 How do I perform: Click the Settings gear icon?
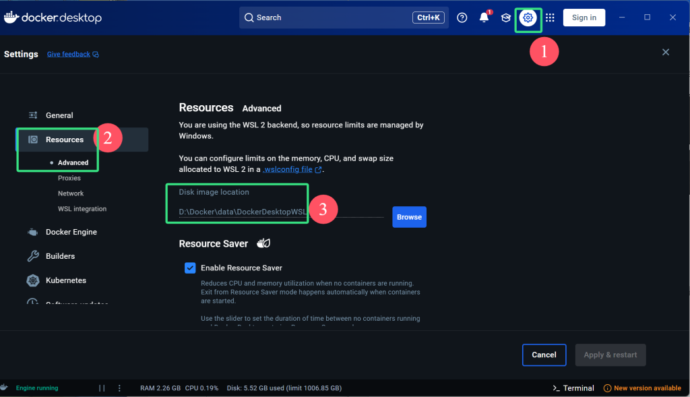(x=528, y=18)
